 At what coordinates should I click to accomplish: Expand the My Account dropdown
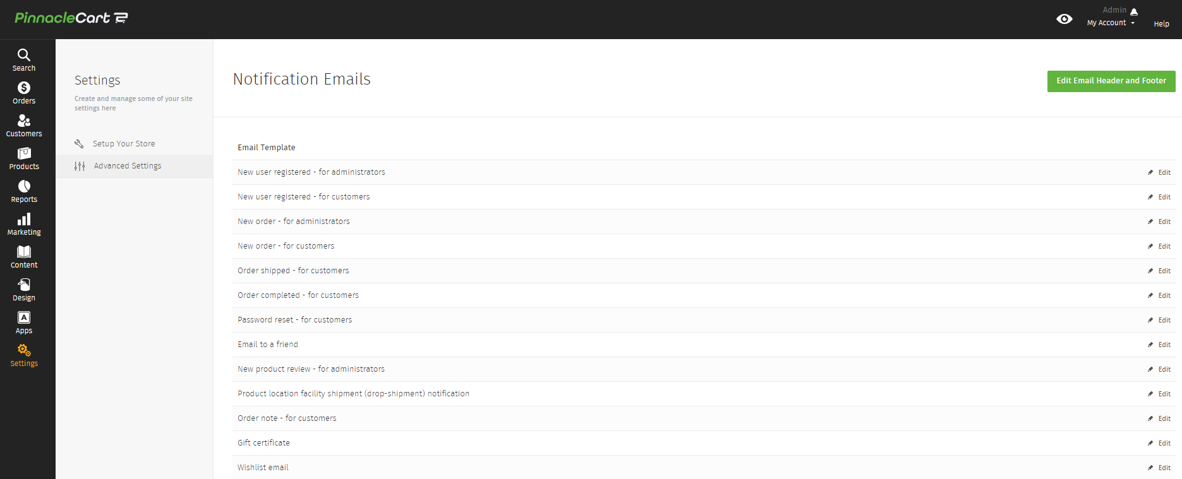coord(1111,23)
